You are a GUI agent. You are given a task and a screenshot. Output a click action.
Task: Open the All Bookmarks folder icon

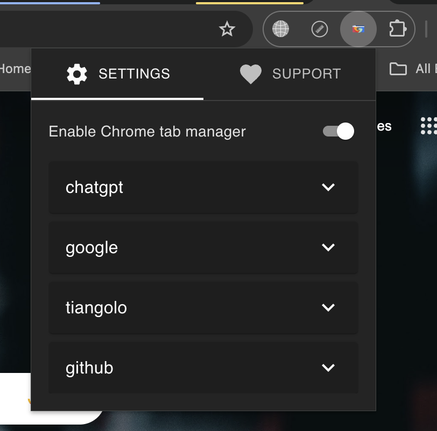click(398, 69)
